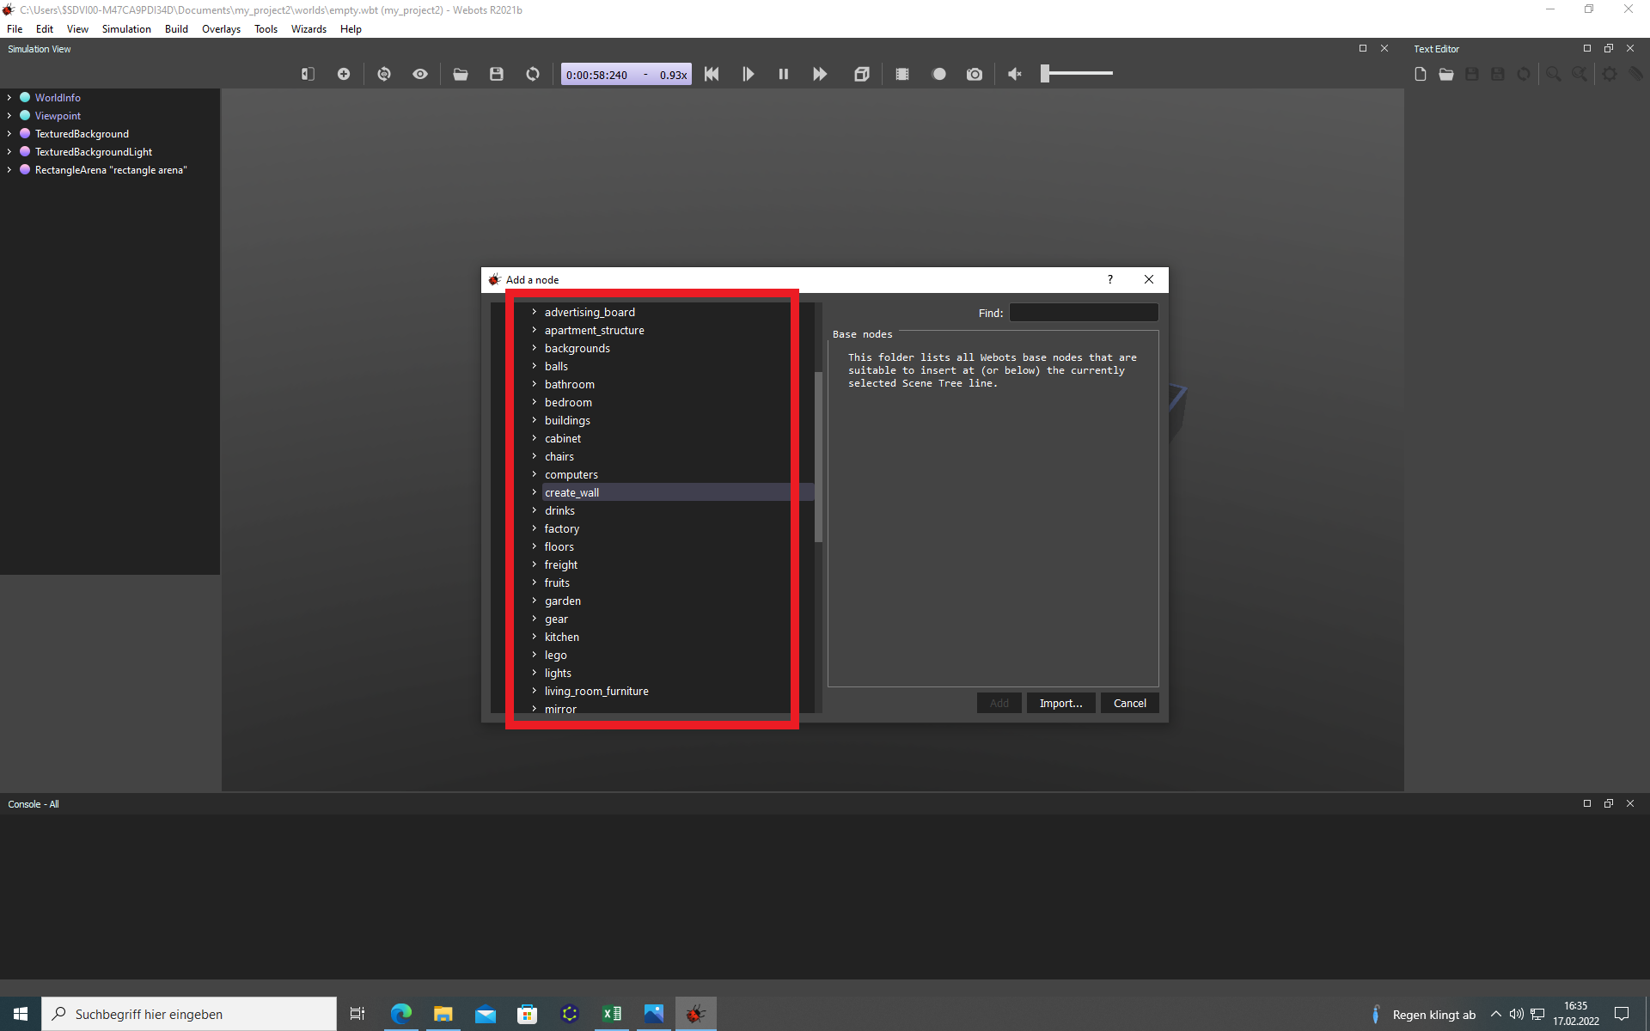Click the volume slider in toolbar
Viewport: 1650px width, 1031px height.
tap(1078, 74)
